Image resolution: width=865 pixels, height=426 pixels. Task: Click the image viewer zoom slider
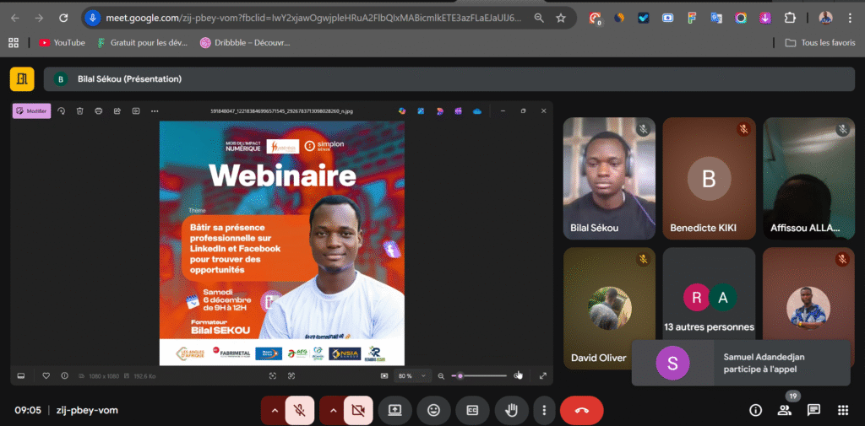click(478, 375)
